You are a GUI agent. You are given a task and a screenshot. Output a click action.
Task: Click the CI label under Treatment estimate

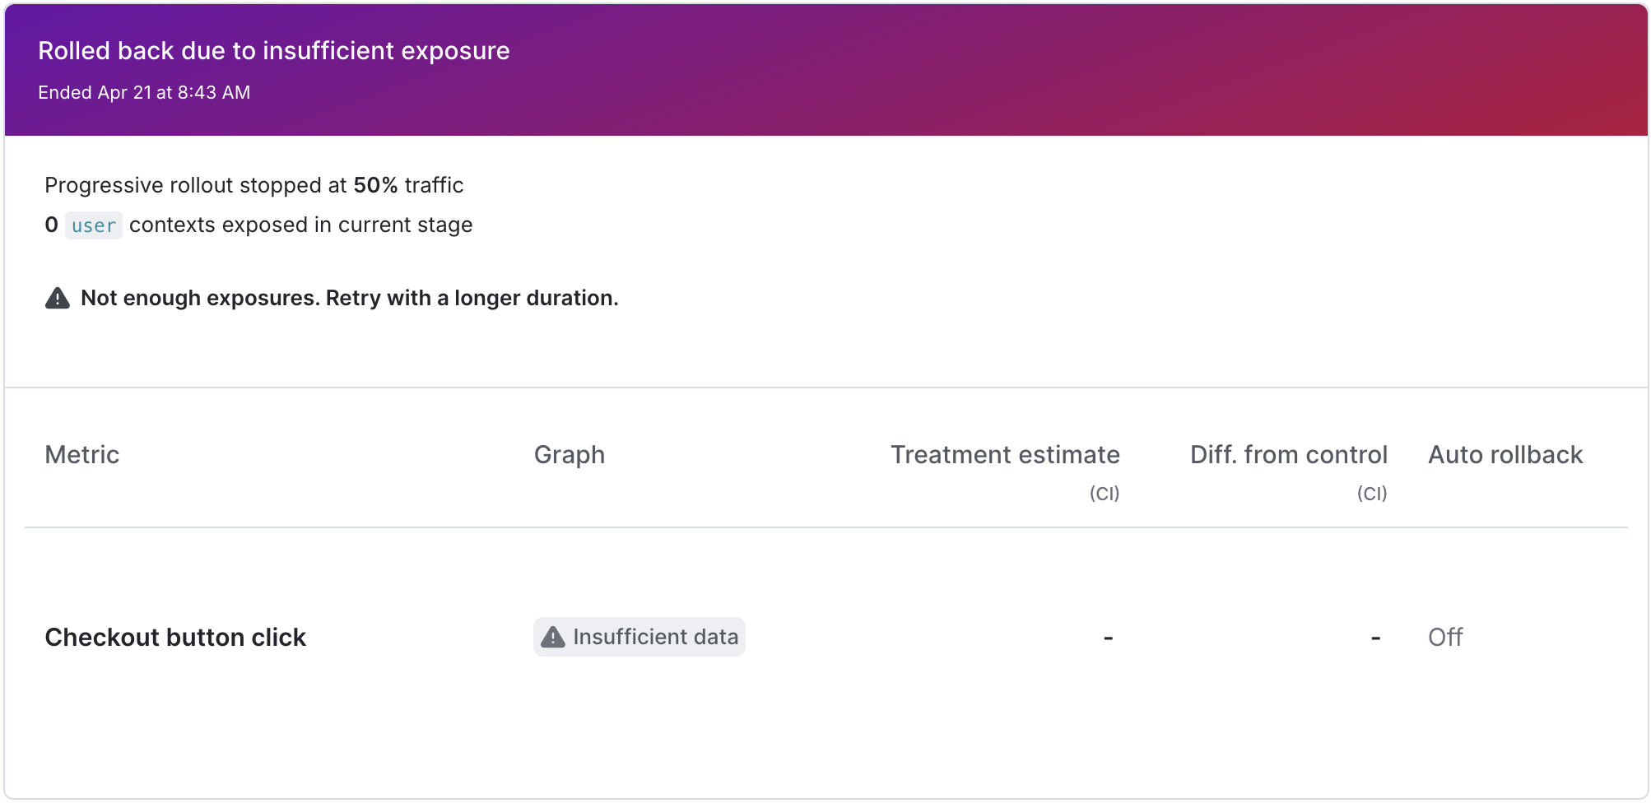pyautogui.click(x=1104, y=494)
